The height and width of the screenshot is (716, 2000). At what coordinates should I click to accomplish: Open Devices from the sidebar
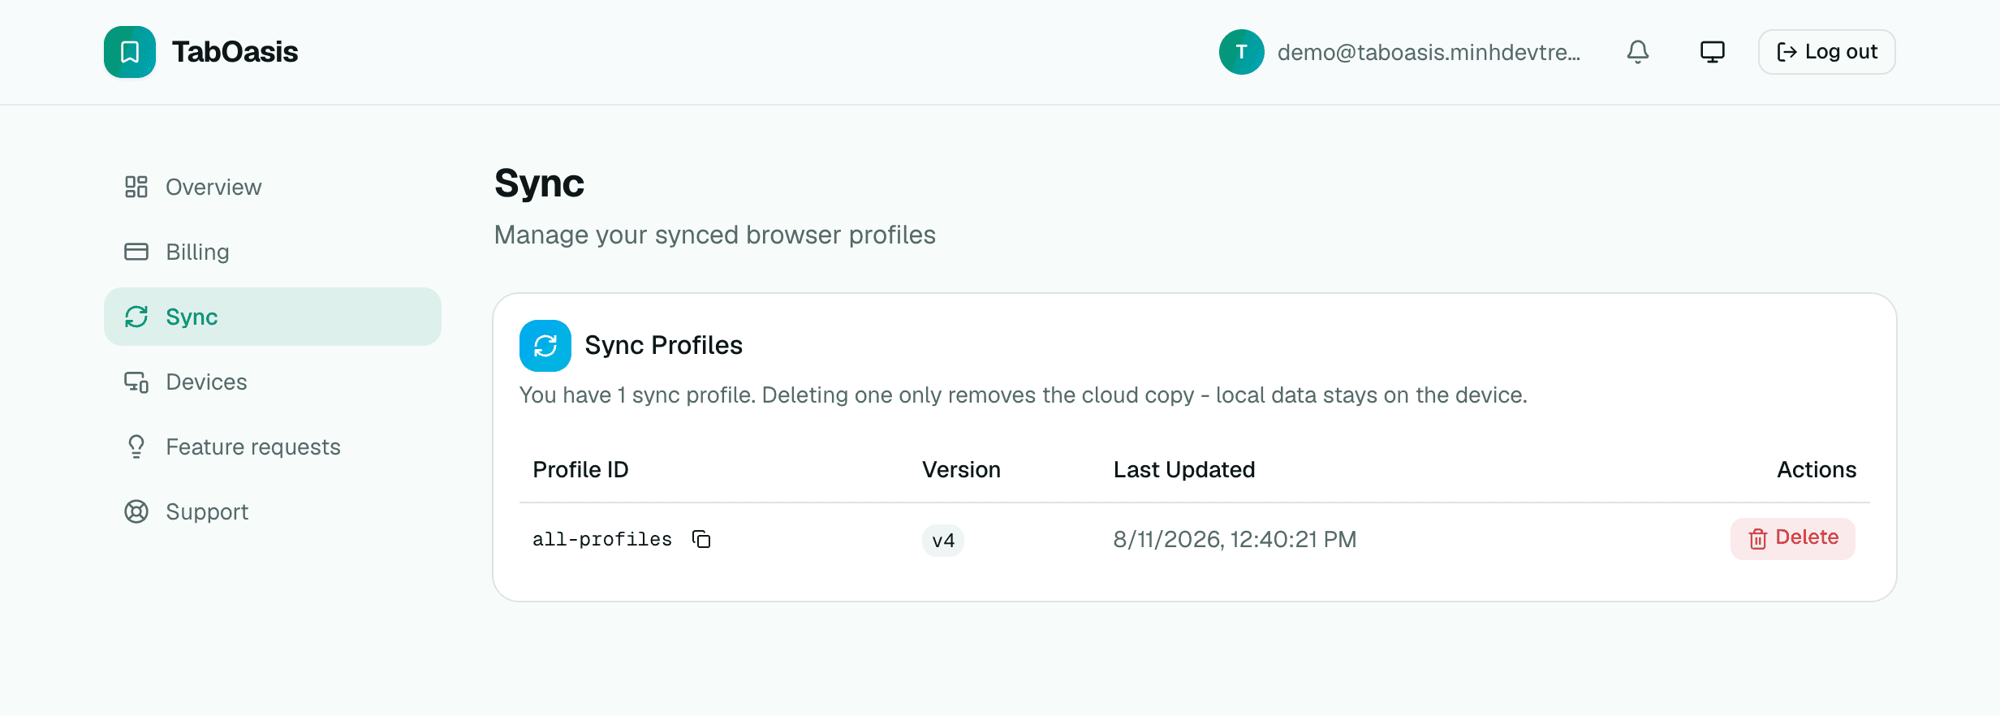(x=273, y=382)
